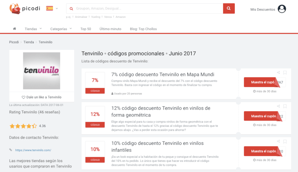Share the 10% vinilos infantiles coupon
Viewport: 298px width, 172px height.
(278, 141)
